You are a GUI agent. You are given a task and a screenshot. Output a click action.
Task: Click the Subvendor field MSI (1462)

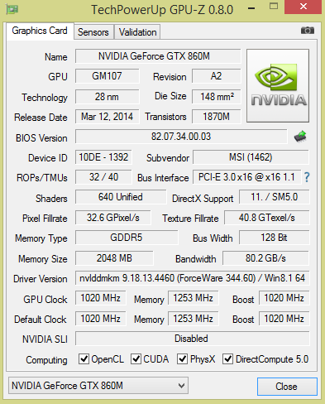click(x=251, y=157)
